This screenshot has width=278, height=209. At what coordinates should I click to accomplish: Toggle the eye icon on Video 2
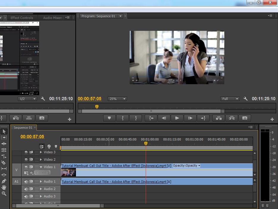(x=26, y=159)
